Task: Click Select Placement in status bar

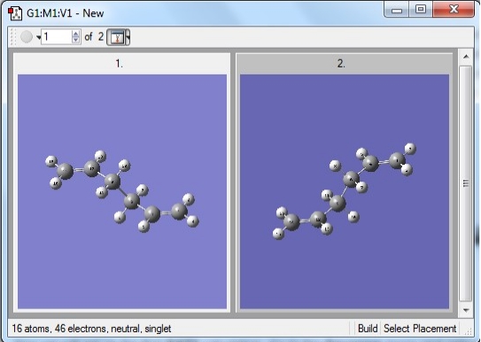Action: tap(420, 329)
